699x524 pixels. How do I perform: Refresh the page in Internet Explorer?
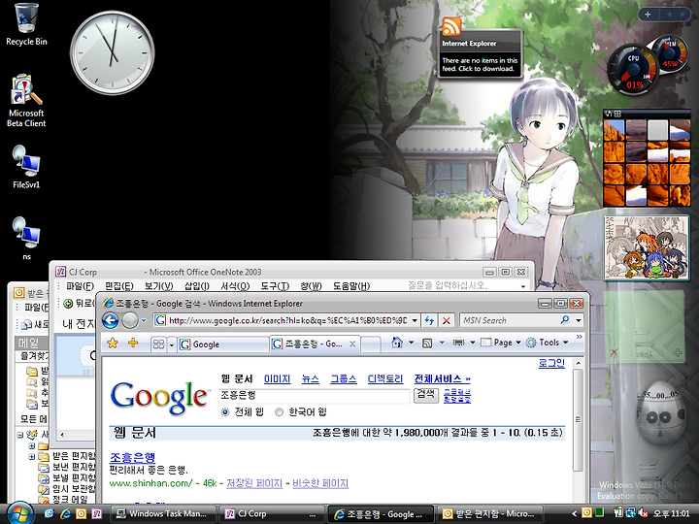[x=429, y=320]
